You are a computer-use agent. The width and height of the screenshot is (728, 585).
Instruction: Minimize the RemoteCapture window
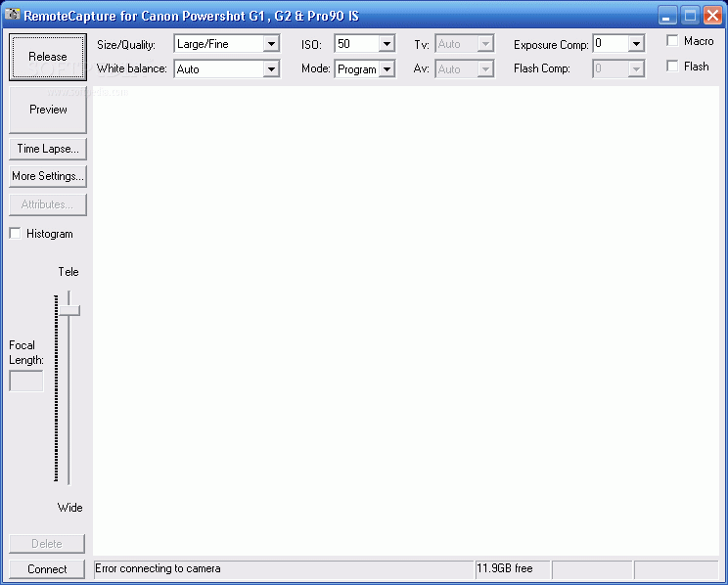(667, 16)
